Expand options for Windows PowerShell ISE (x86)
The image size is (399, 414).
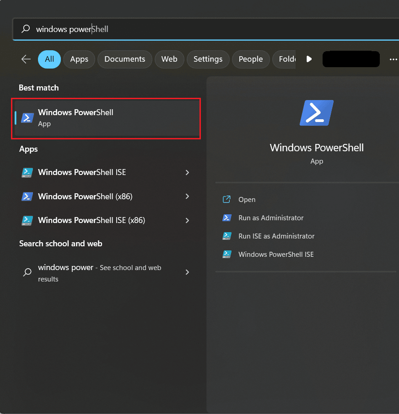pyautogui.click(x=187, y=220)
